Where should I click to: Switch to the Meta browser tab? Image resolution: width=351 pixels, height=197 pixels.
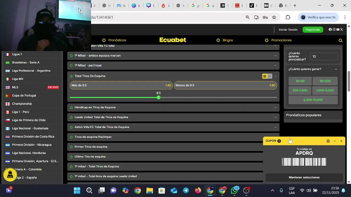point(121,5)
